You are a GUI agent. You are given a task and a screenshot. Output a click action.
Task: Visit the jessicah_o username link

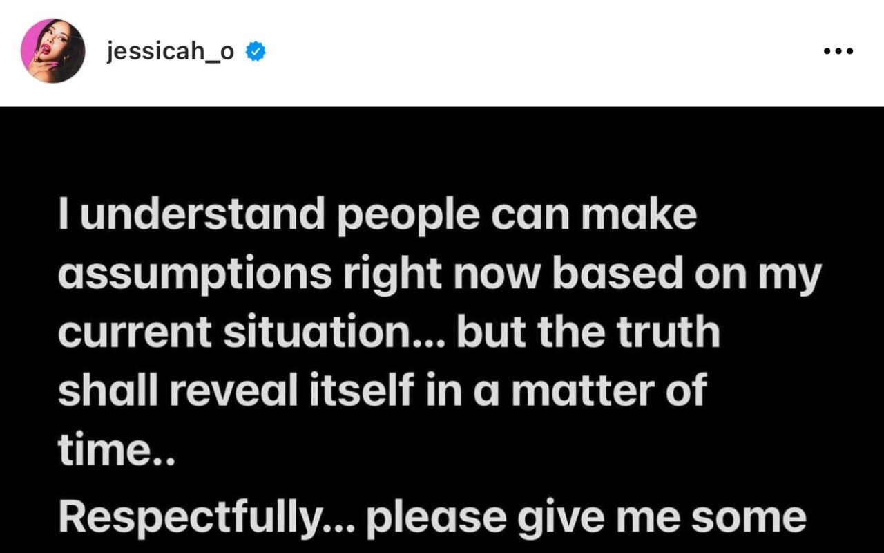(x=171, y=52)
